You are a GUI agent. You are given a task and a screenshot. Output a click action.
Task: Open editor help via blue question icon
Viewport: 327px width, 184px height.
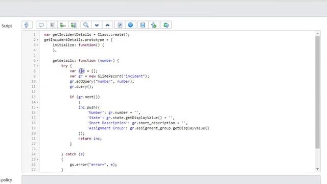pos(131,25)
